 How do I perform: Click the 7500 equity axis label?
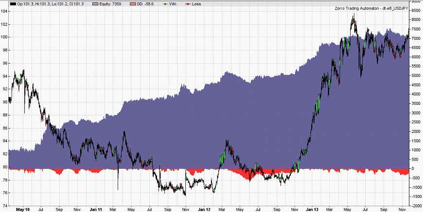tap(416, 29)
